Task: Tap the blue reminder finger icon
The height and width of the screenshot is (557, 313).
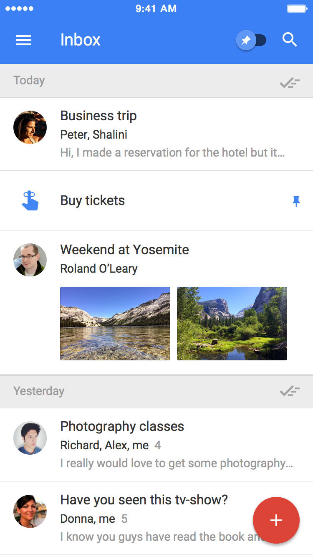Action: [30, 201]
